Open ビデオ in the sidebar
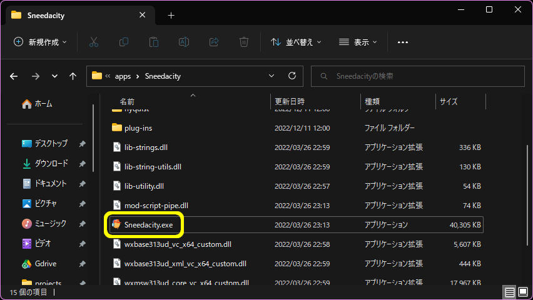Screen dimensions: 533x300 click(37, 244)
